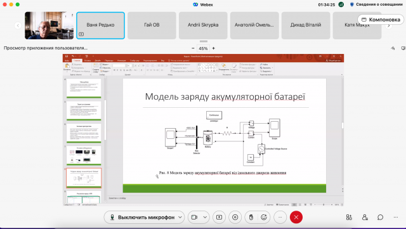
Task: Expand video options arrow
Action: tap(205, 218)
